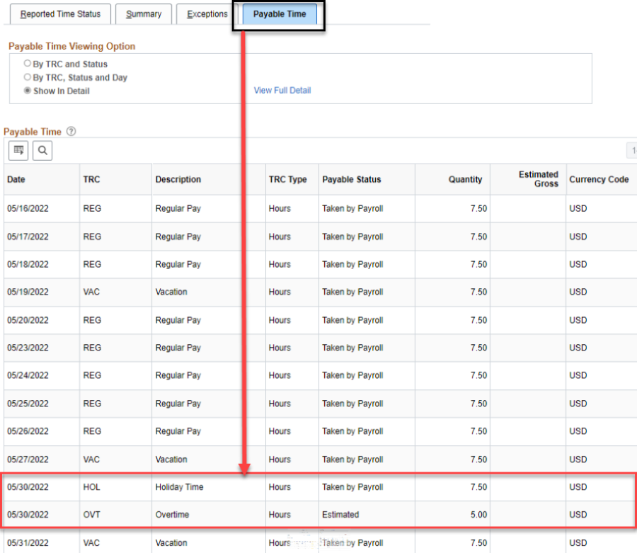Screen dimensions: 637x553
Task: Sort by Payable Status column header
Action: tap(351, 179)
